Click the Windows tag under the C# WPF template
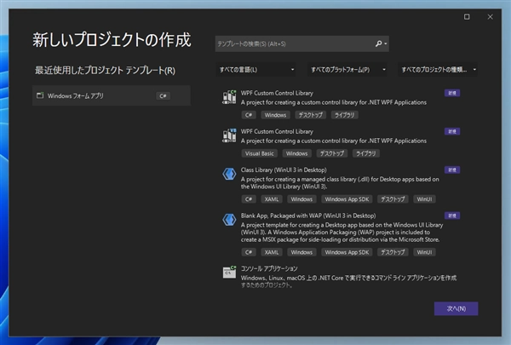 coord(275,115)
